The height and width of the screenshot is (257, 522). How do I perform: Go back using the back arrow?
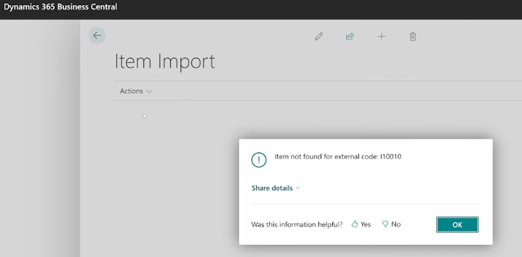click(97, 35)
